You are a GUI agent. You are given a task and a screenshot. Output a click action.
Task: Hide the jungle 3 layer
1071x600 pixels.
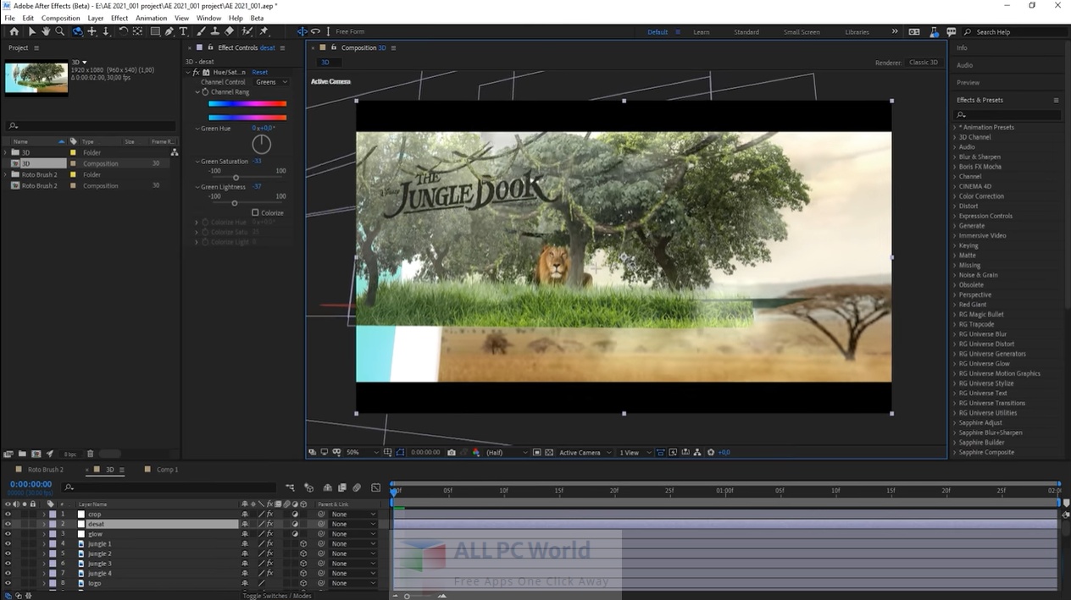coord(8,564)
